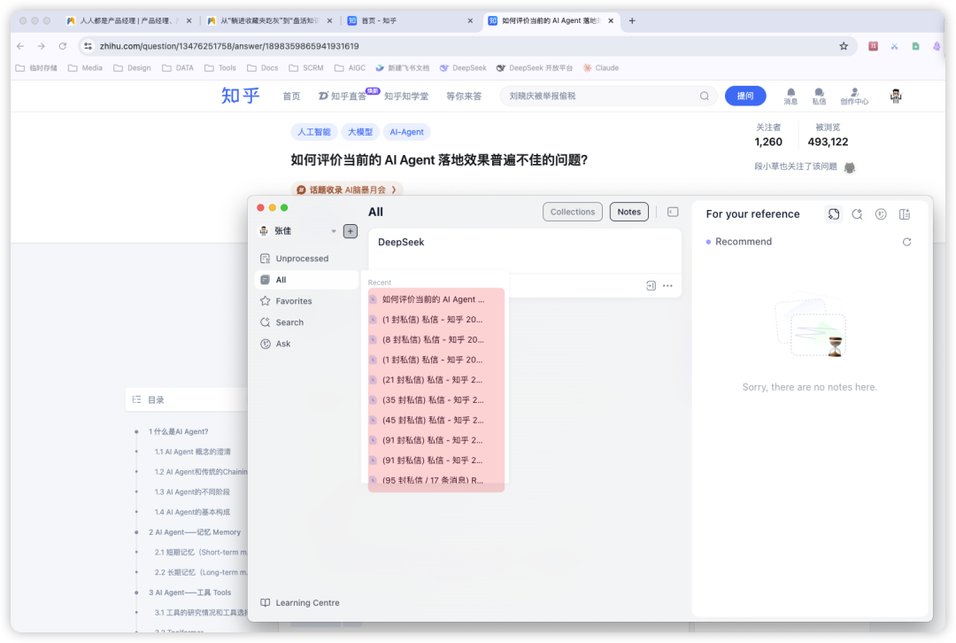Click the first recommend icon in reference panel

(834, 214)
